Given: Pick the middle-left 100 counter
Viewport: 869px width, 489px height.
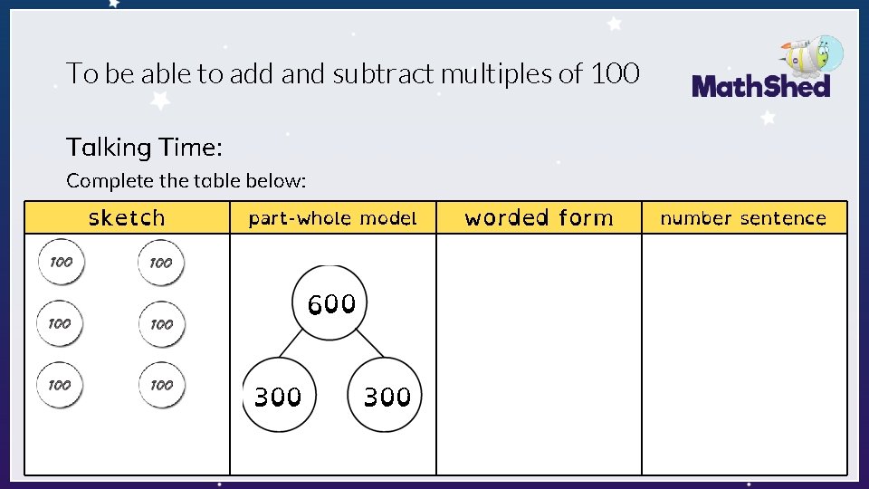Looking at the screenshot, I should (x=59, y=323).
